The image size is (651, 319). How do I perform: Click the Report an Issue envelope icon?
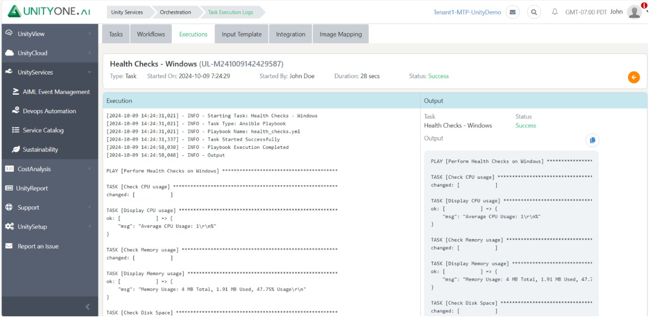tap(9, 246)
